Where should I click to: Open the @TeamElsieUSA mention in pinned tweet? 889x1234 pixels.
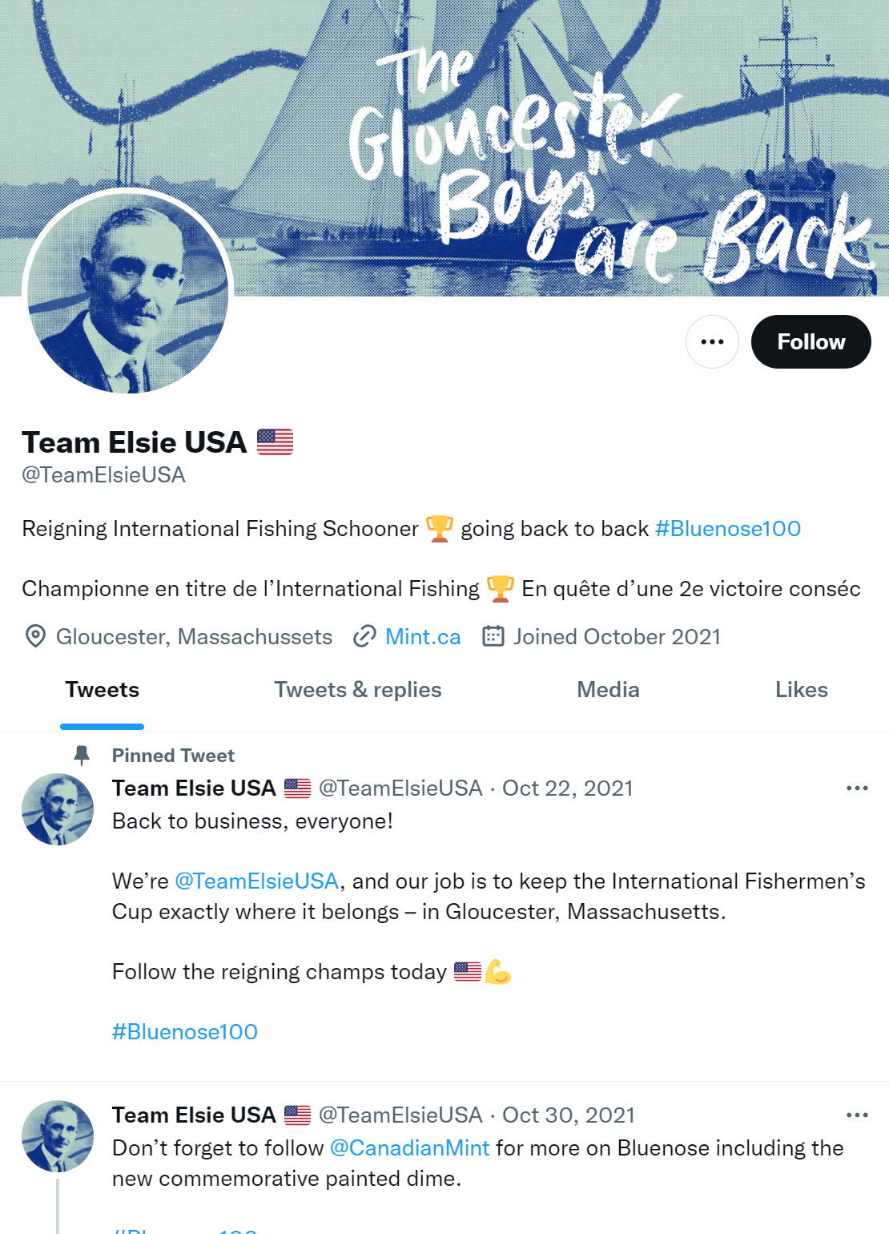[256, 881]
